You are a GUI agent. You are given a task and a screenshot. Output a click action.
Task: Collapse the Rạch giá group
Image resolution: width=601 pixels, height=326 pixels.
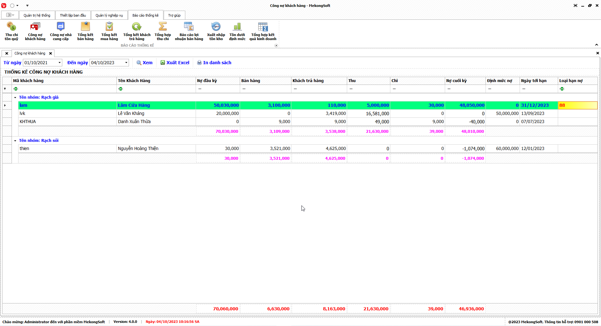coord(15,97)
